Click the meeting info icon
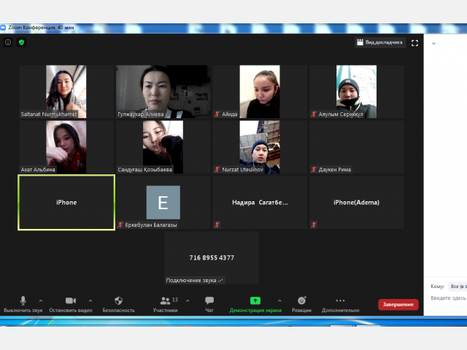 click(x=8, y=42)
